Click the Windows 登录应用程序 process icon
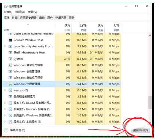Screen dimensions: 155x139 pos(10,65)
